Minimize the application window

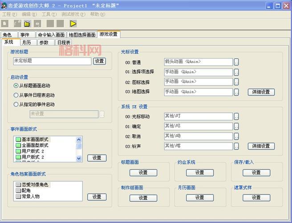[269, 6]
